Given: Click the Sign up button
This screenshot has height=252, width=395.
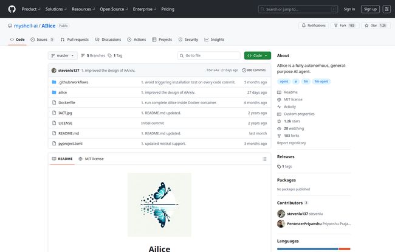Looking at the screenshot, I should pos(370,9).
